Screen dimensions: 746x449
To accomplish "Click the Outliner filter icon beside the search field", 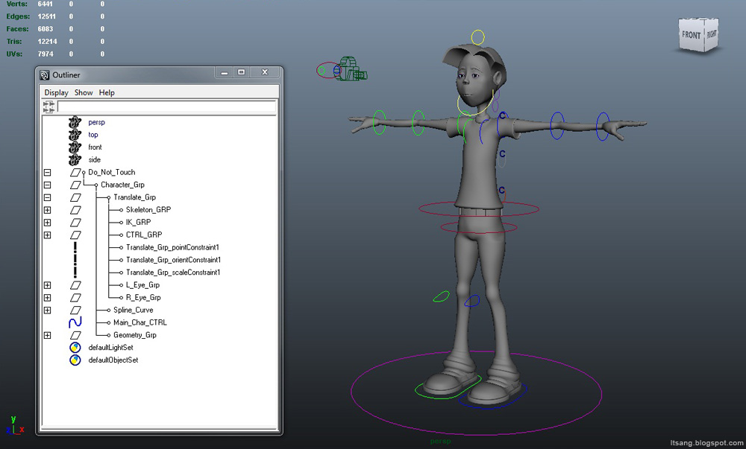I will (x=49, y=106).
